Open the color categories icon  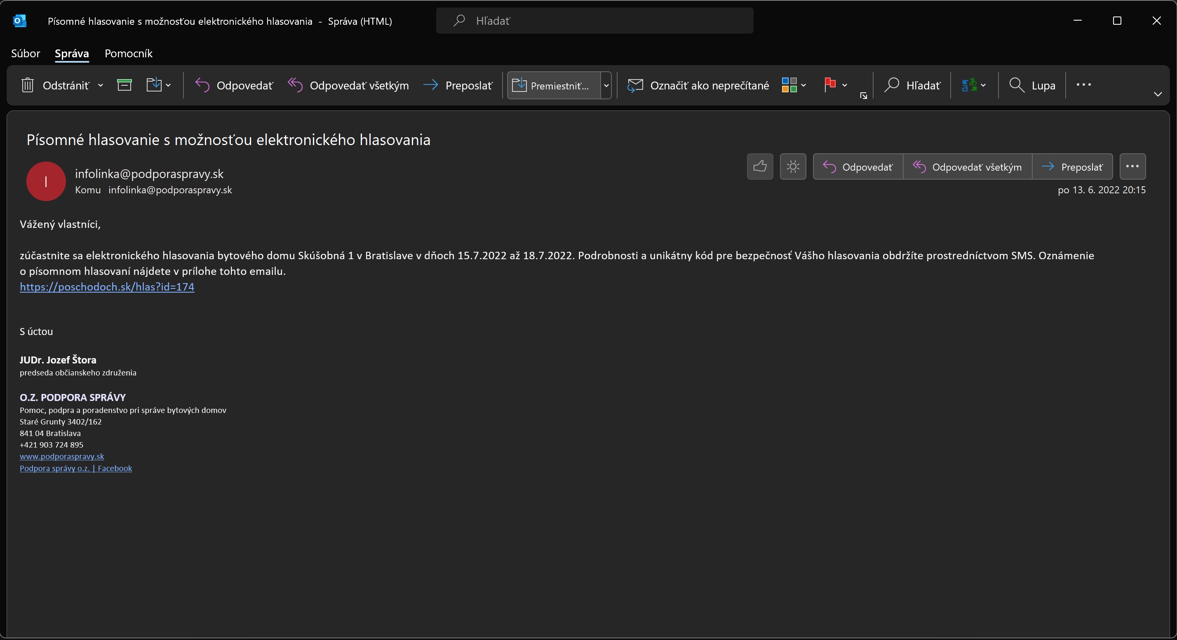pyautogui.click(x=789, y=85)
